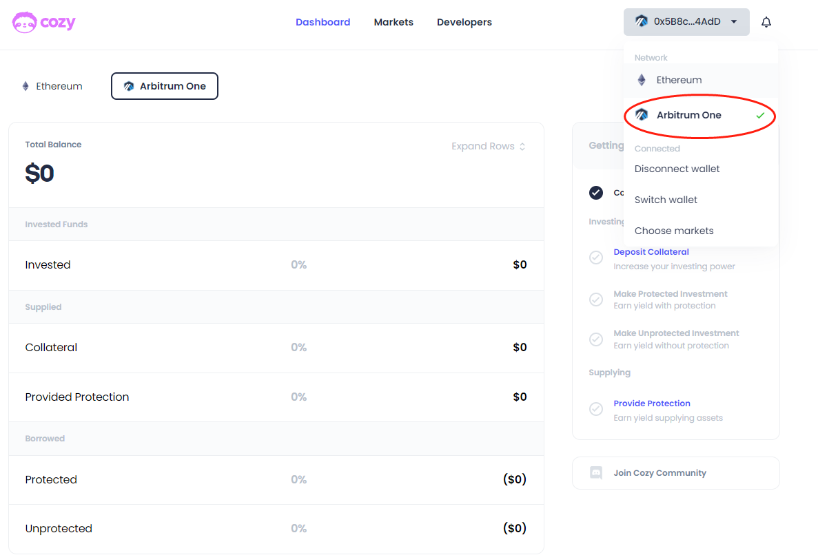Go to the Developers page
This screenshot has height=555, width=818.
coord(464,22)
